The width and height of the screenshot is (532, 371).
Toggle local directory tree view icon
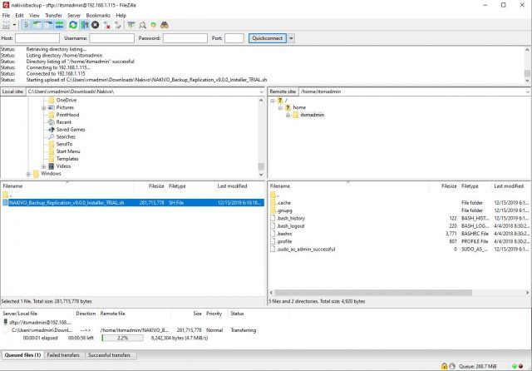(38, 25)
